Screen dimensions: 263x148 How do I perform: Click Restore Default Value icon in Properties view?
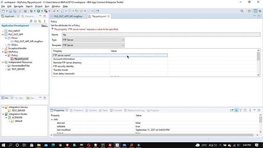(245, 110)
